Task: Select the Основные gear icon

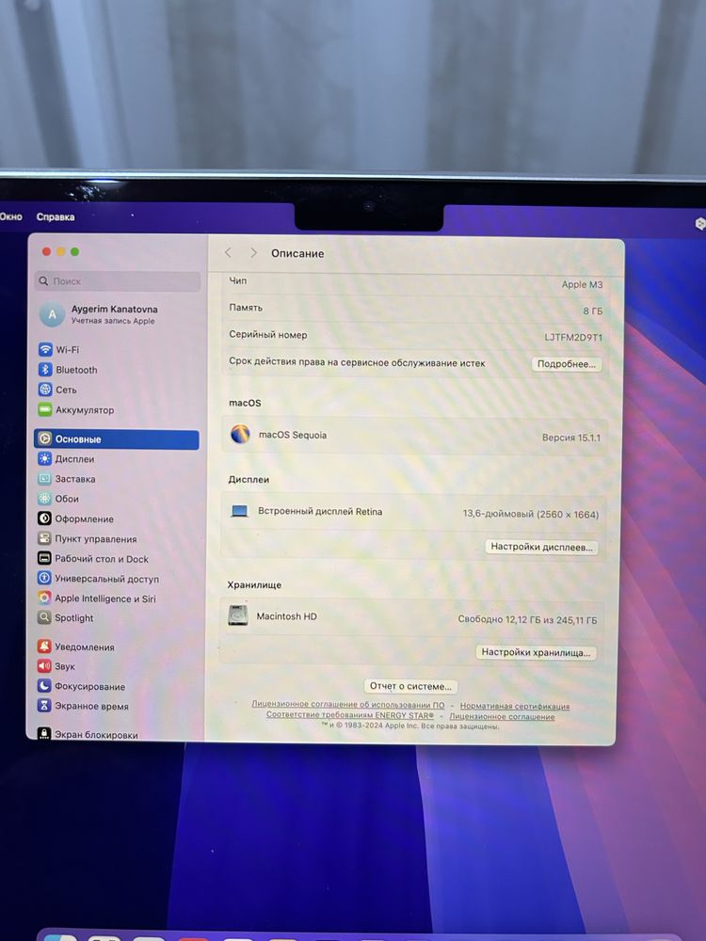Action: coord(45,439)
